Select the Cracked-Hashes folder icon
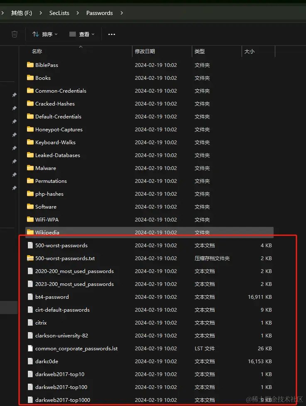Viewport: 306px width, 406px height. click(x=30, y=103)
